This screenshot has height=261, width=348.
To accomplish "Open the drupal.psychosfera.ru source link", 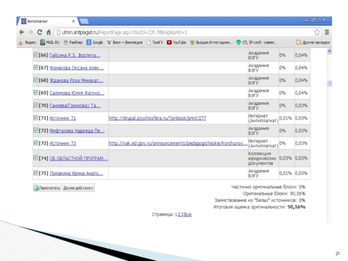I will [157, 118].
